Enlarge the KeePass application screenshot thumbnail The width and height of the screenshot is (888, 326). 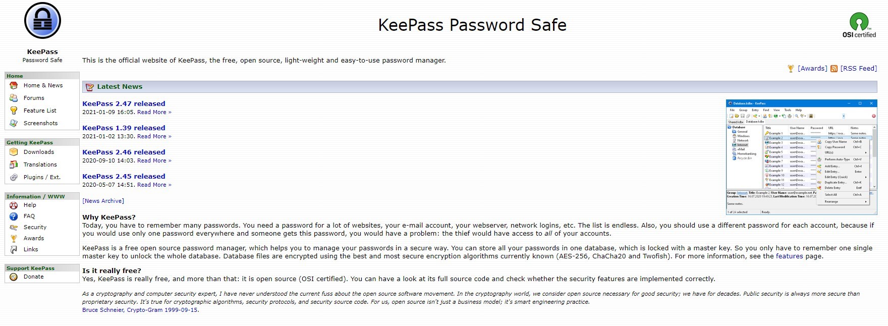(x=801, y=157)
